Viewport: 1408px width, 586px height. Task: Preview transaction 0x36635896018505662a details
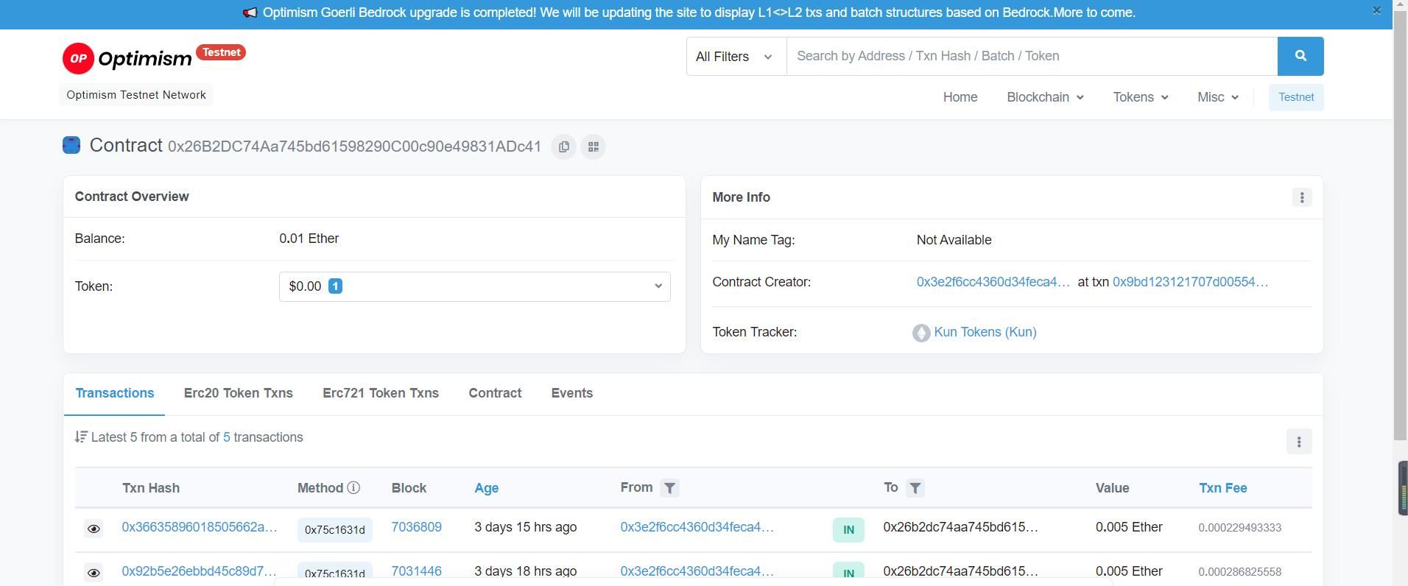click(94, 529)
